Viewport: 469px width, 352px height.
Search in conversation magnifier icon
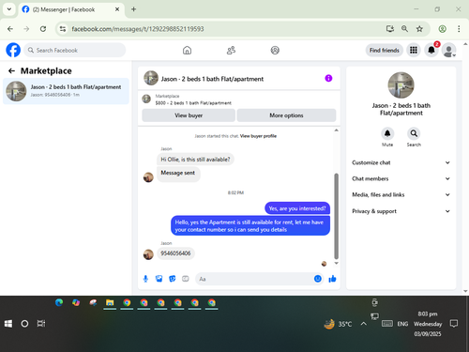tap(414, 133)
